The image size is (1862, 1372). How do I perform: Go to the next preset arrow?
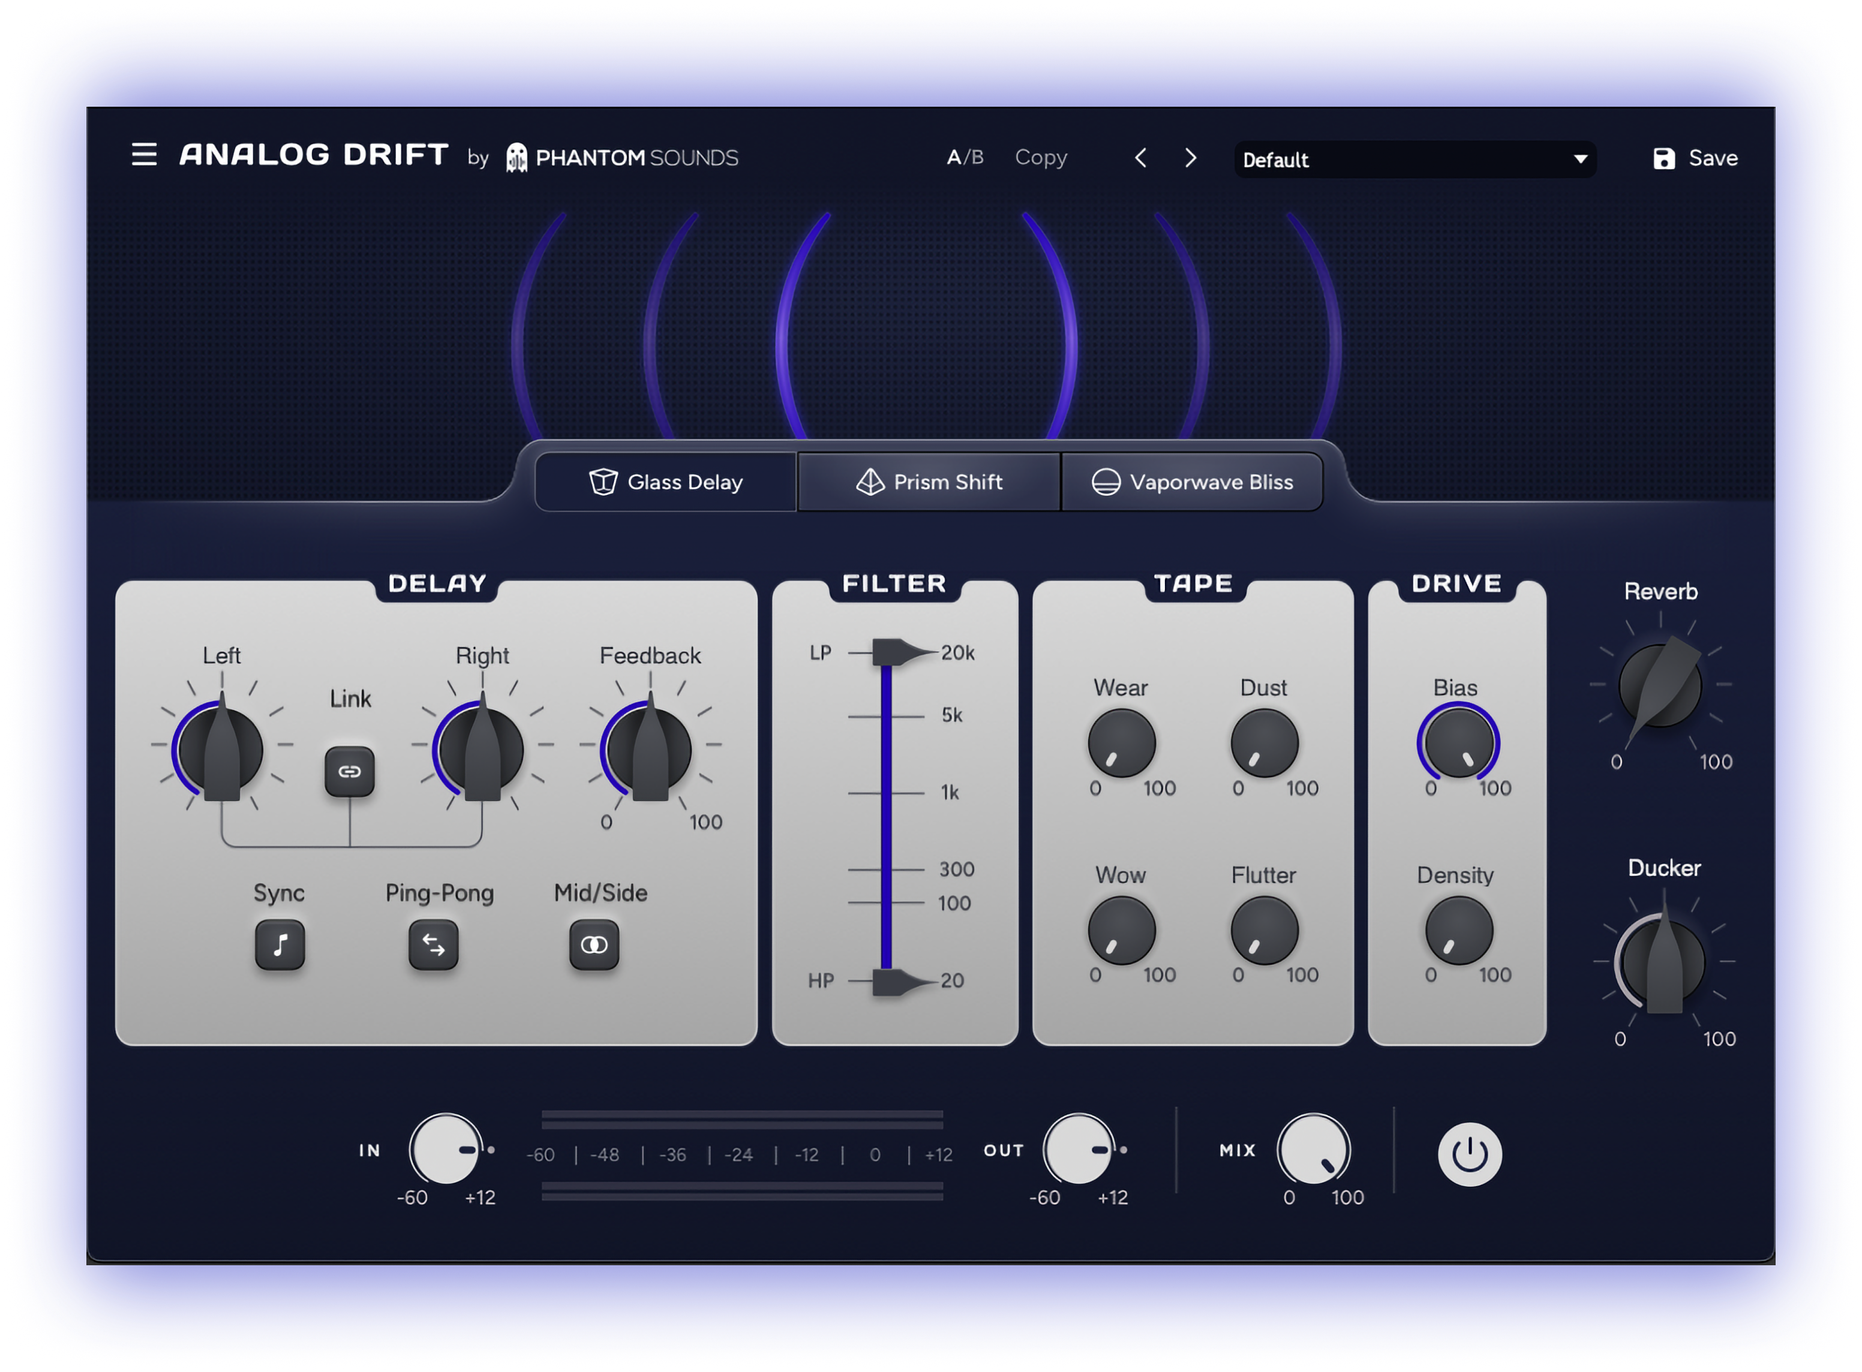(1191, 158)
